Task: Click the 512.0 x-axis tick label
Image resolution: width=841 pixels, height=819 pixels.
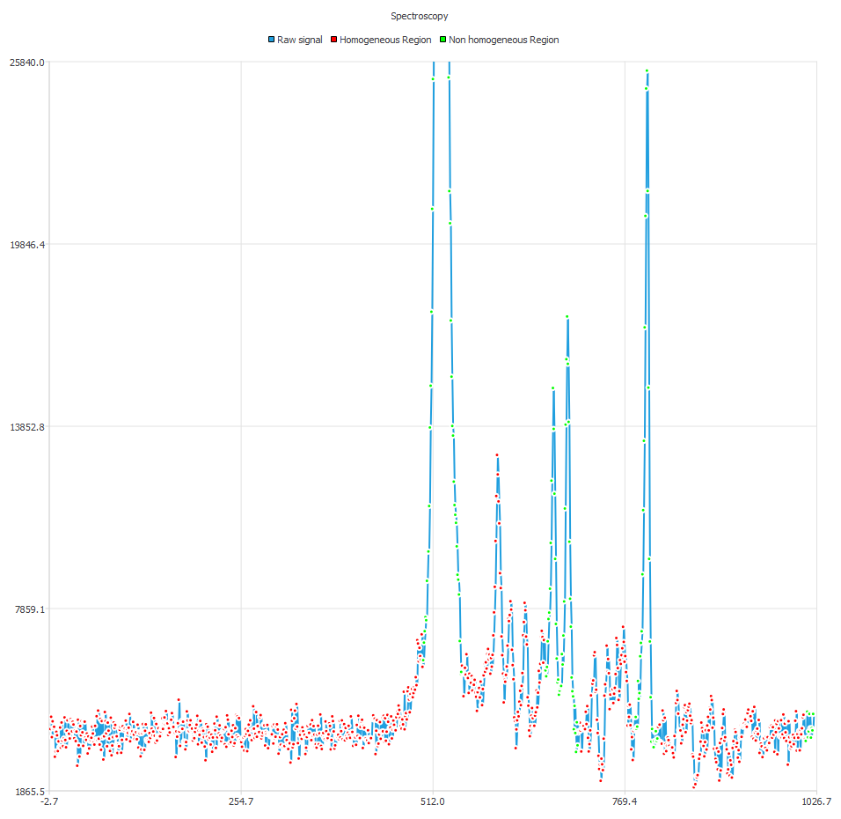Action: [x=433, y=801]
